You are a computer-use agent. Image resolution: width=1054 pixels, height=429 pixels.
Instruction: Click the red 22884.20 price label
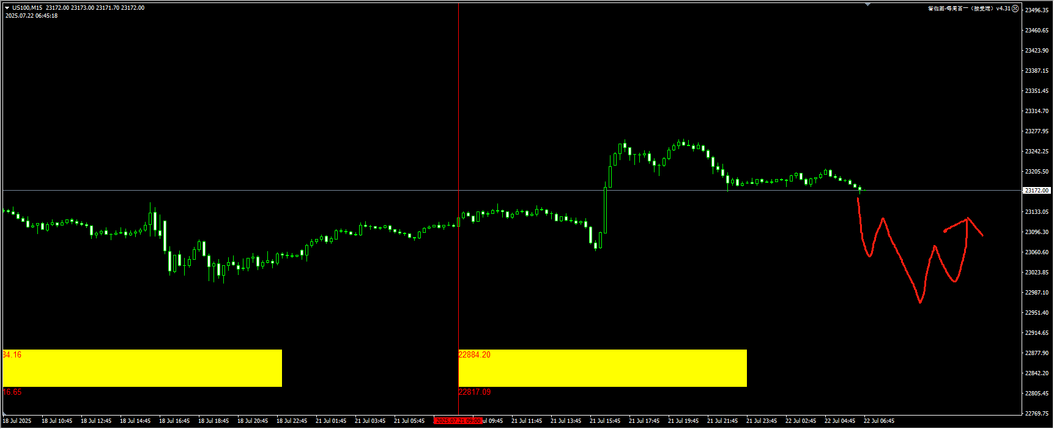click(475, 354)
